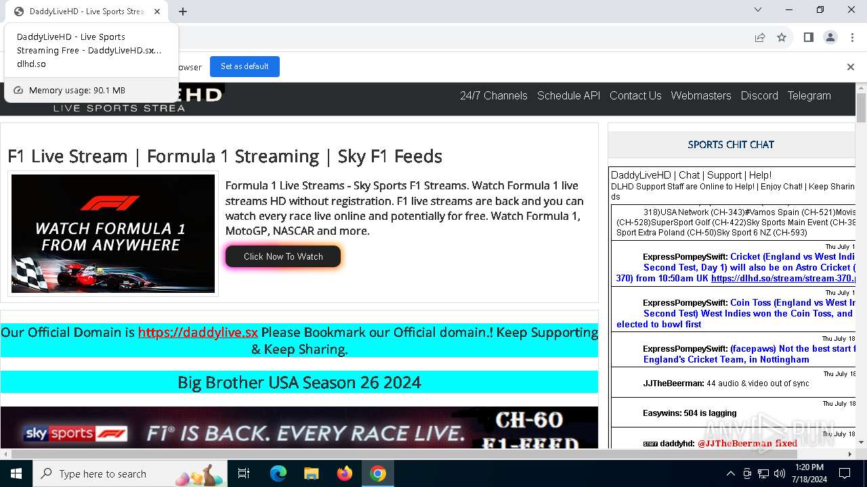The height and width of the screenshot is (487, 867).
Task: Click SPORTS CHIT CHAT header
Action: click(731, 144)
